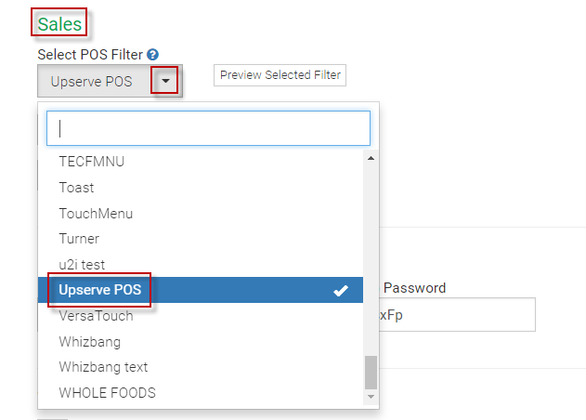Pick WHOLE FOODS from the list
Image resolution: width=586 pixels, height=420 pixels.
[x=107, y=393]
